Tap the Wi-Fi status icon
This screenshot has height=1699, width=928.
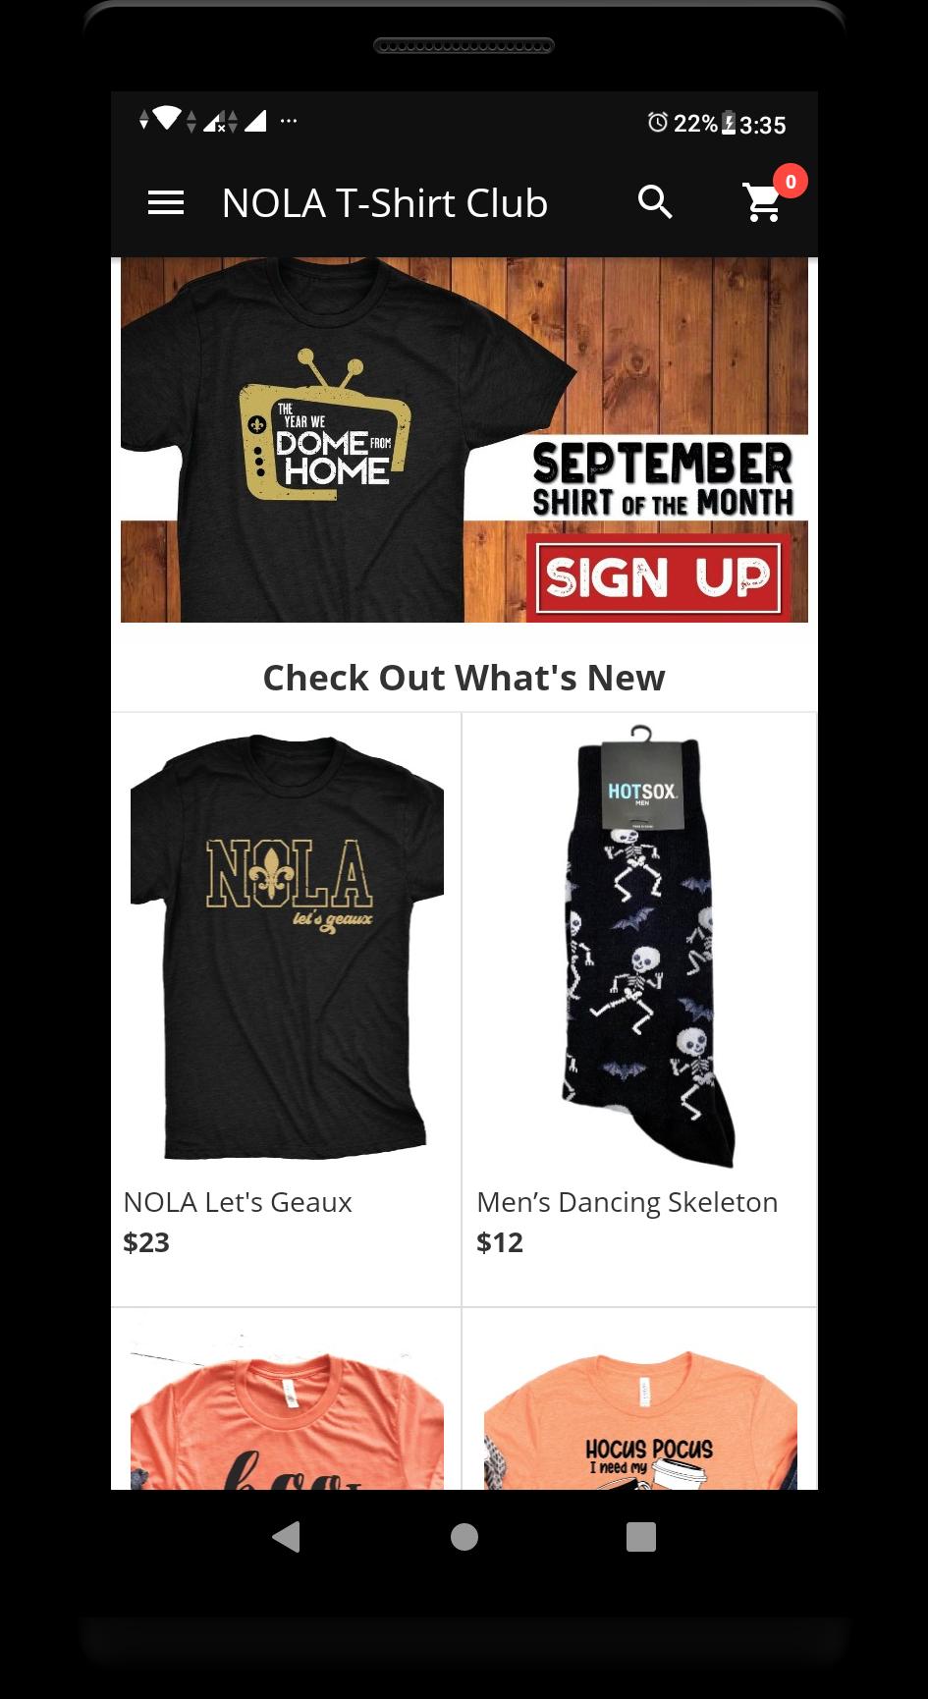(166, 120)
